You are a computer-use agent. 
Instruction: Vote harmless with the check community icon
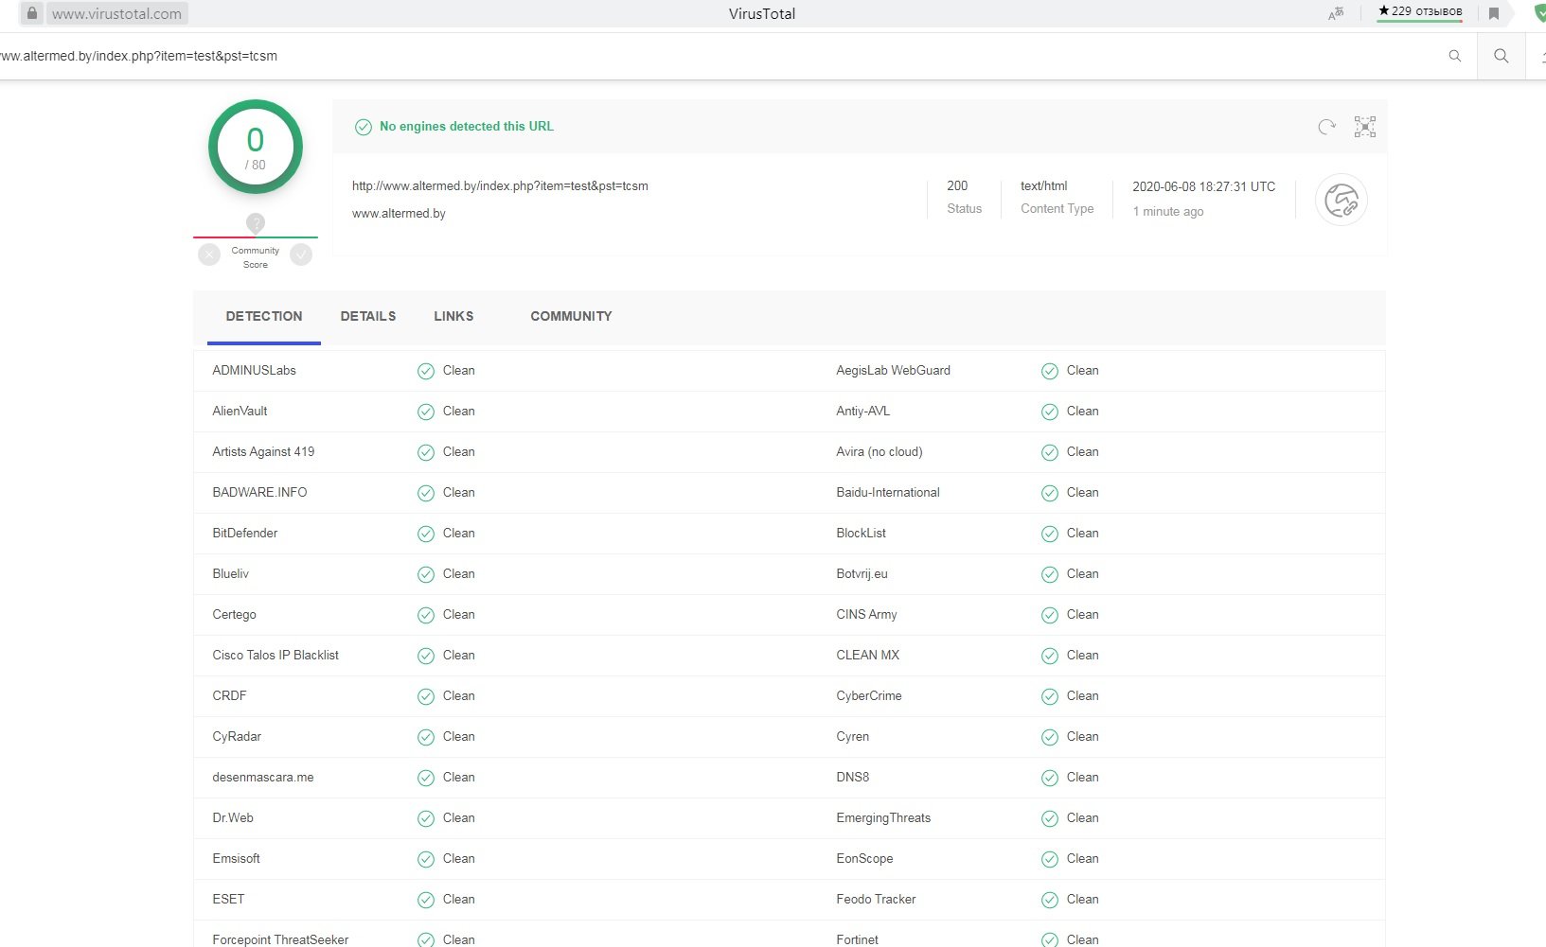coord(301,254)
